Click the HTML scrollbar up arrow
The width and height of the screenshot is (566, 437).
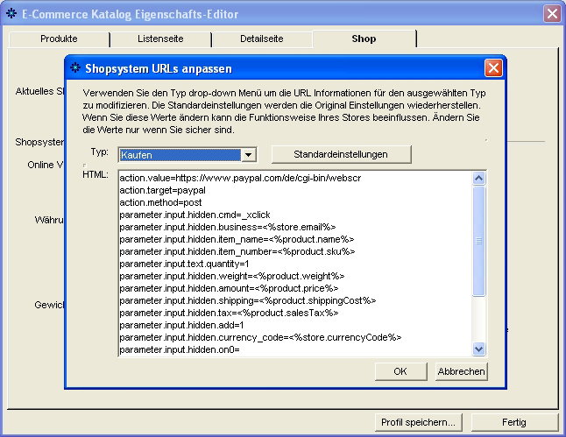[x=478, y=179]
